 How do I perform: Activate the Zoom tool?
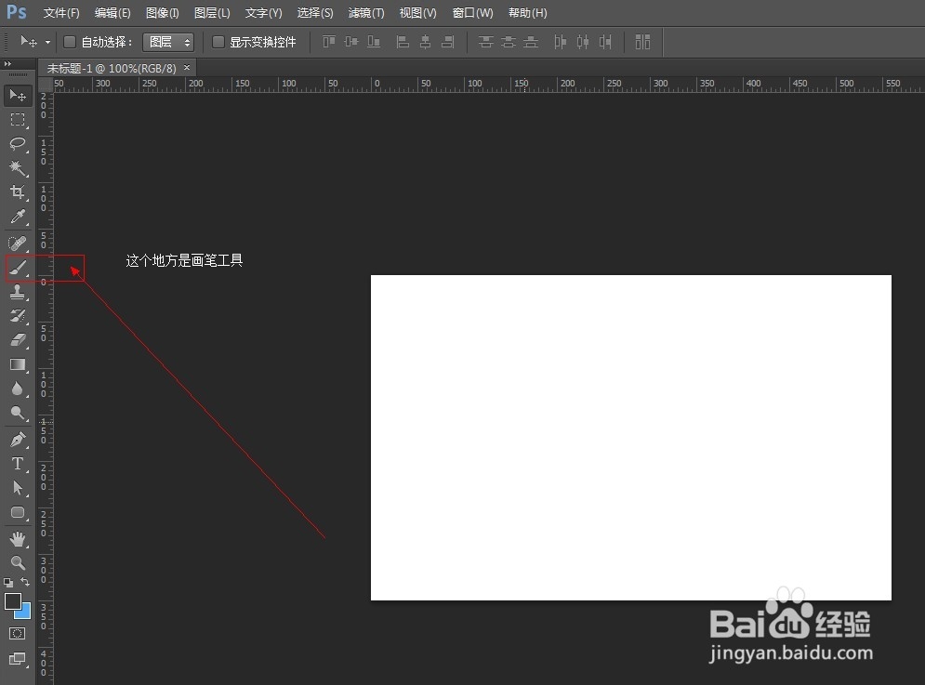coord(18,562)
